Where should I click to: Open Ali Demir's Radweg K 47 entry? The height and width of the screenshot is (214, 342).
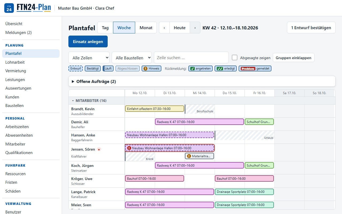pos(200,122)
